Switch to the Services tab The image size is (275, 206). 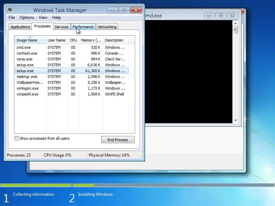point(62,27)
